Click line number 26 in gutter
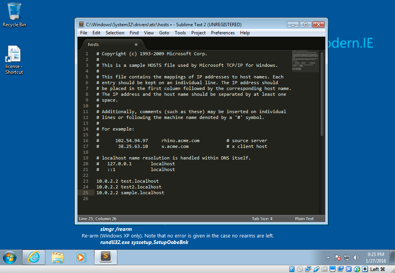This screenshot has height=273, width=395. pos(86,198)
